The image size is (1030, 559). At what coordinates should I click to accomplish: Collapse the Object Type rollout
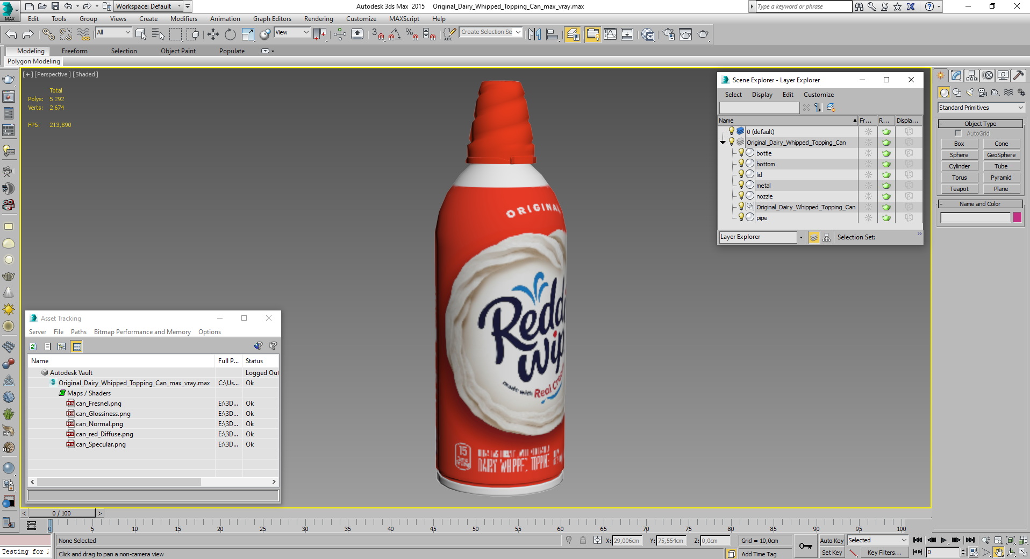coord(981,124)
